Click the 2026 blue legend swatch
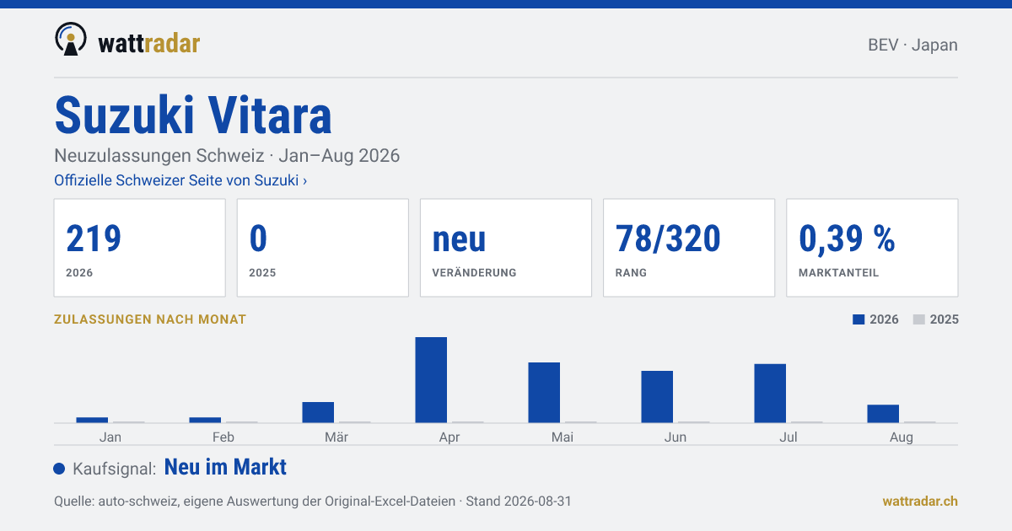1012x531 pixels. (x=859, y=319)
